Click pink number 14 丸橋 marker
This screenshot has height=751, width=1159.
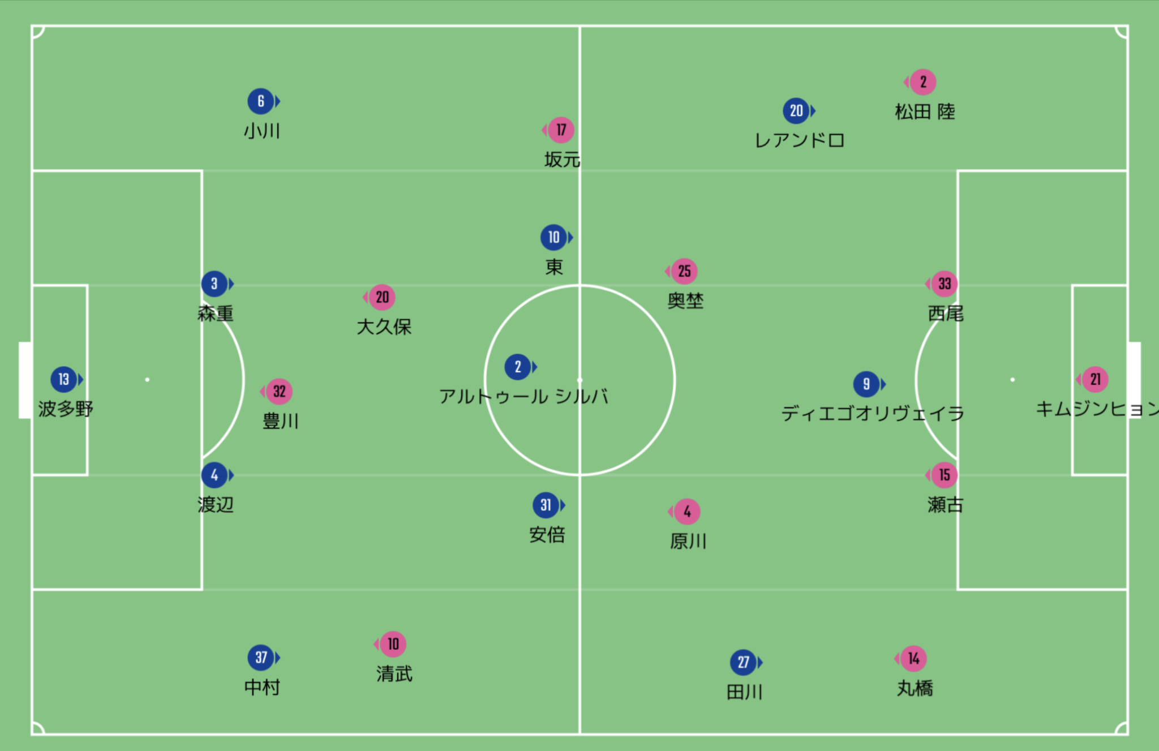pyautogui.click(x=913, y=659)
